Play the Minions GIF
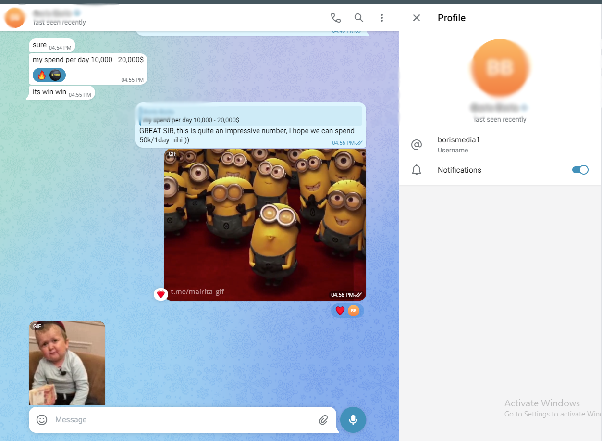The width and height of the screenshot is (602, 441). tap(265, 225)
